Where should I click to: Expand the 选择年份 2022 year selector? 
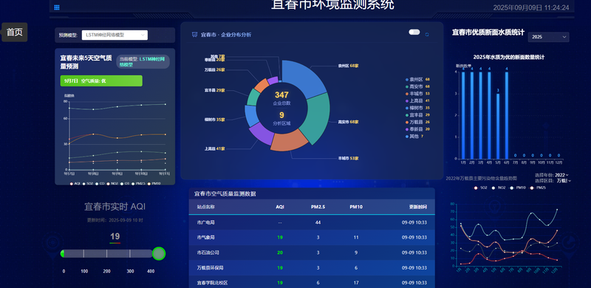click(x=561, y=175)
